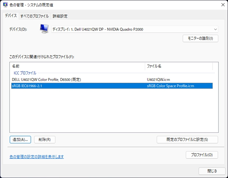228x178 pixels.
Task: Click the monitor icon beside the device dropdown
Action: [44, 29]
